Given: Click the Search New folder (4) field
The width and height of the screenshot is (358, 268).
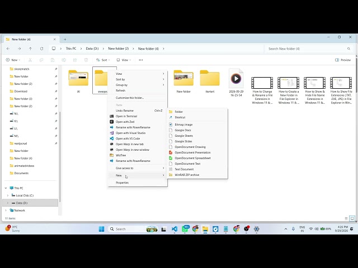Looking at the screenshot, I should tap(309, 49).
